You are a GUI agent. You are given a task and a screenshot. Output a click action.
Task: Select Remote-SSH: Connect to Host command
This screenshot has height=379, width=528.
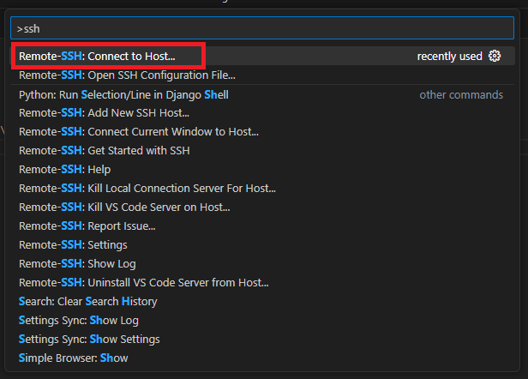pyautogui.click(x=262, y=56)
